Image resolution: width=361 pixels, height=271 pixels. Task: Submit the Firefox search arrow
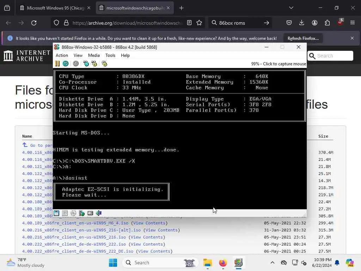point(267,23)
